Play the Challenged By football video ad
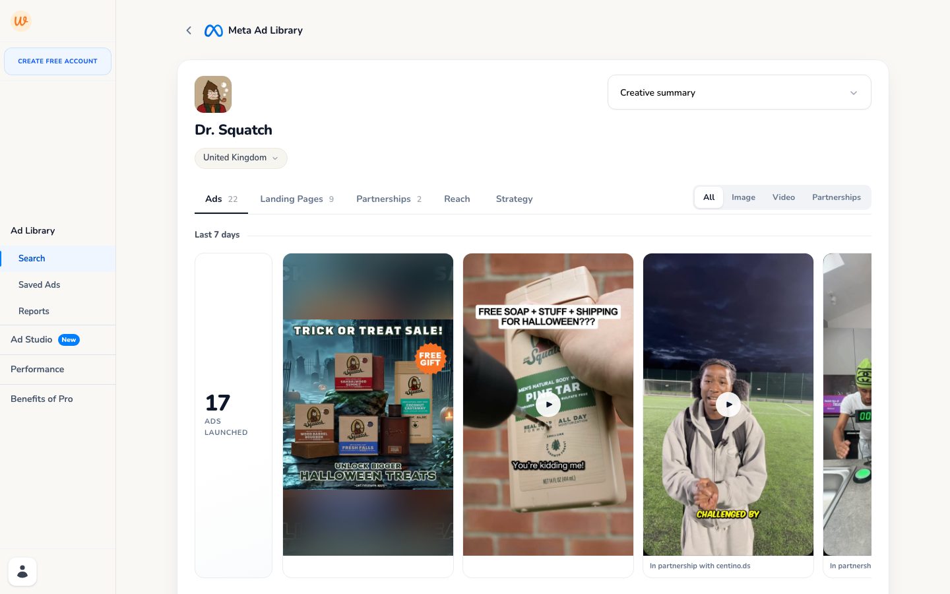The image size is (950, 594). click(728, 405)
